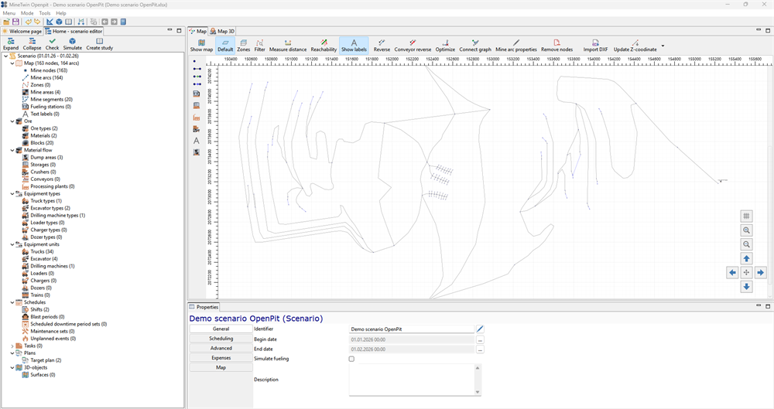This screenshot has height=409, width=774.
Task: Click Import DXF in map toolbar
Action: 595,46
